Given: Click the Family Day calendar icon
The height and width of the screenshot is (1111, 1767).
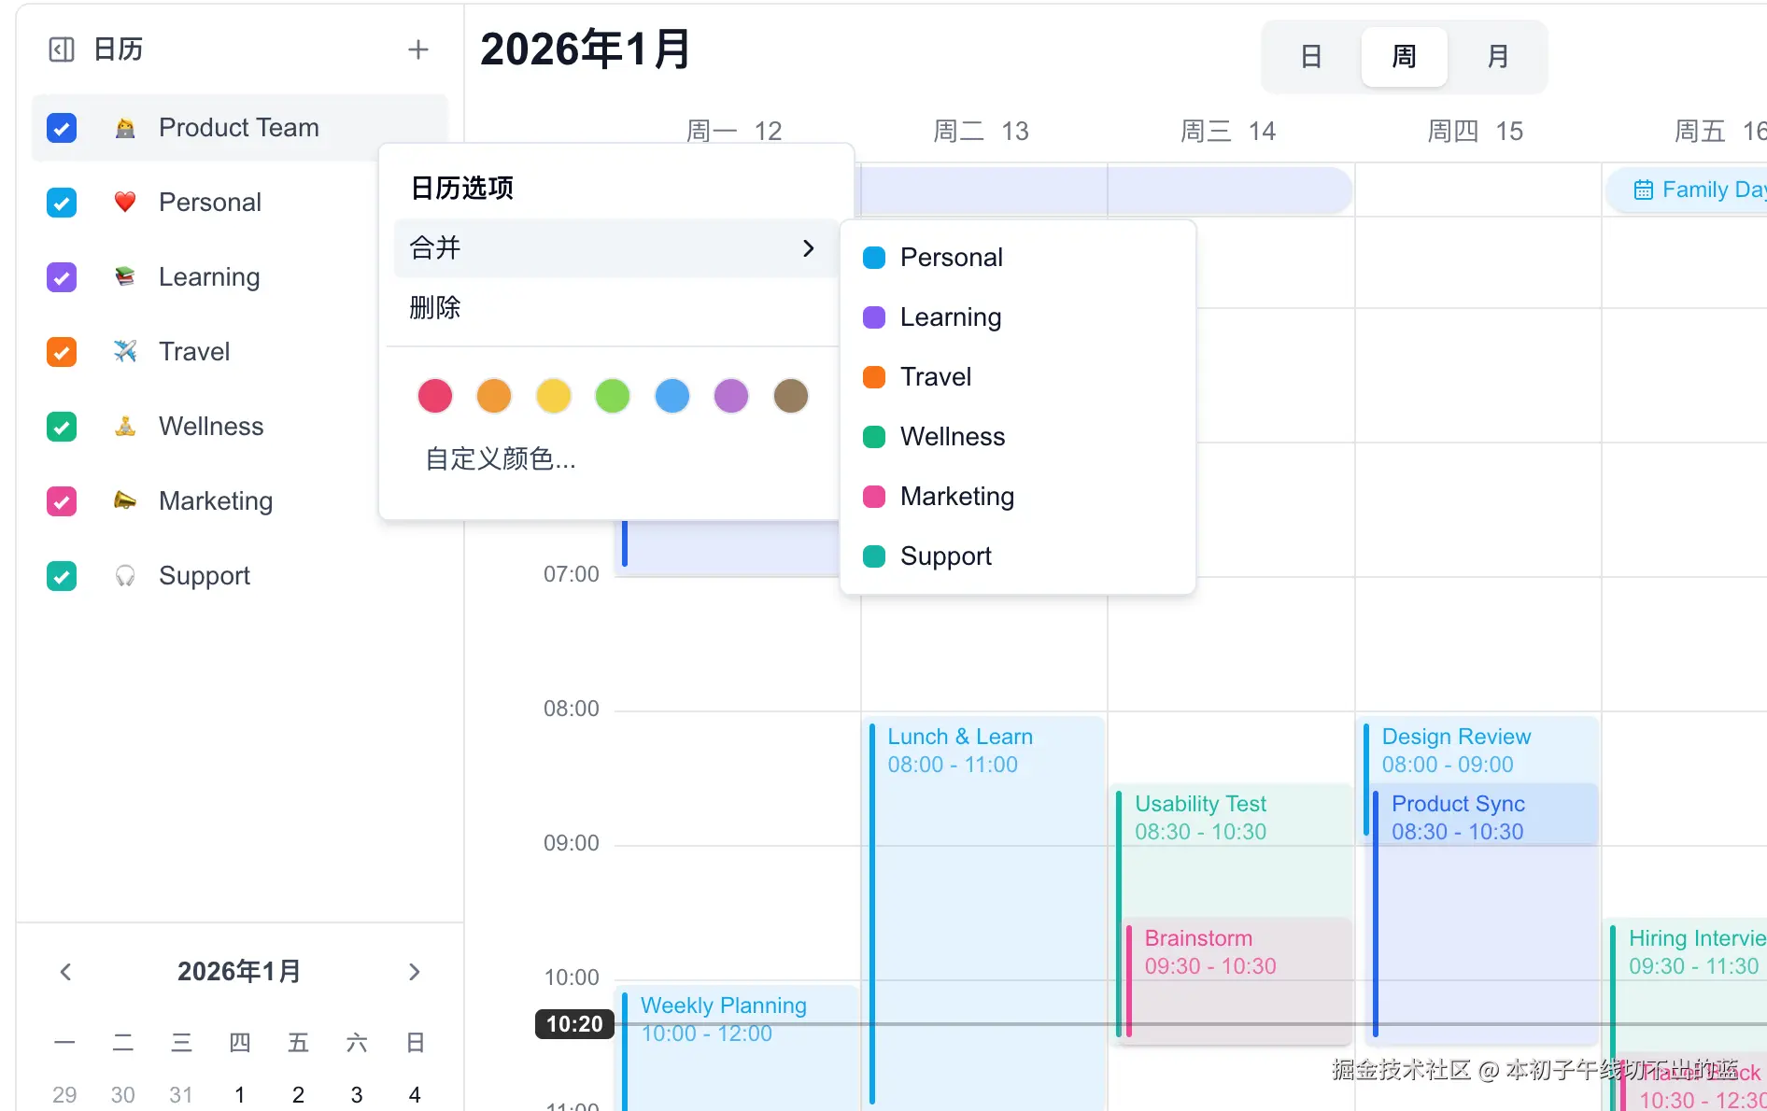Looking at the screenshot, I should pyautogui.click(x=1643, y=190).
